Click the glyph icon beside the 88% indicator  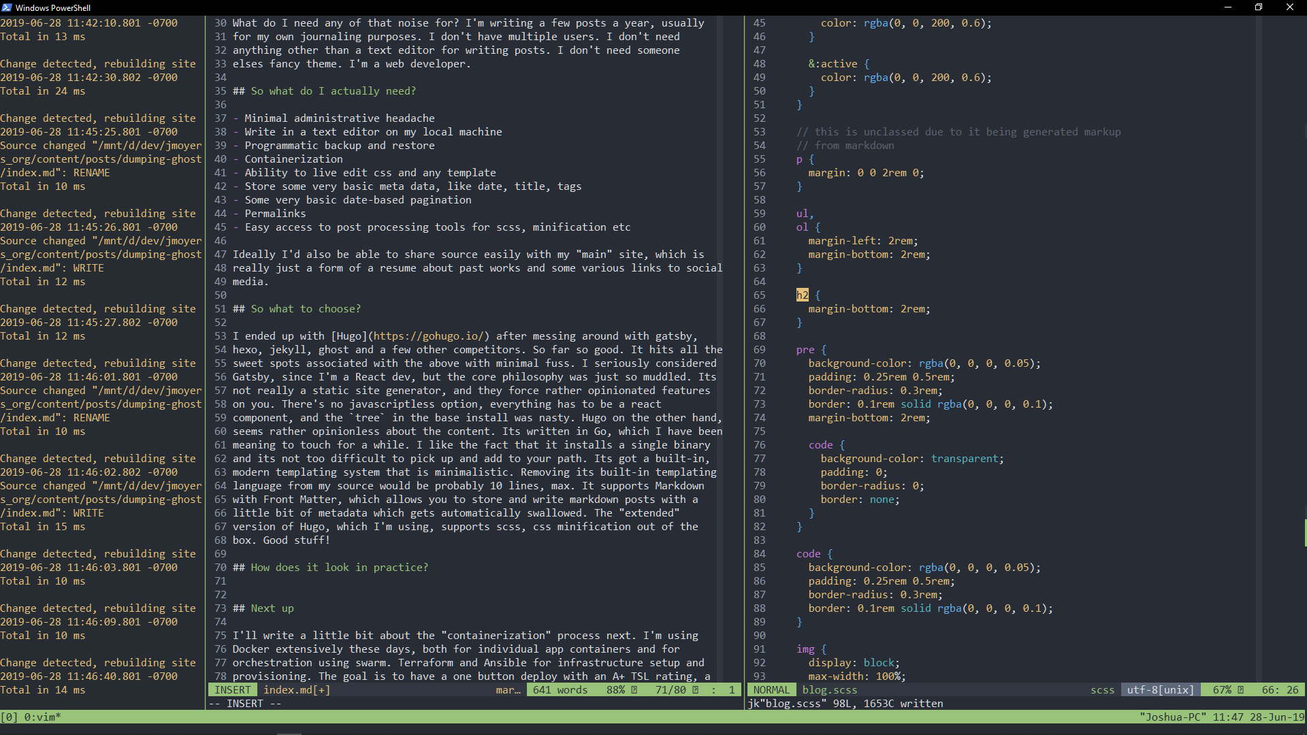[x=635, y=689]
